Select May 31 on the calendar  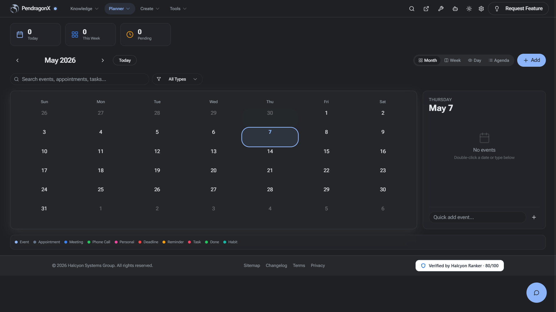(x=44, y=213)
